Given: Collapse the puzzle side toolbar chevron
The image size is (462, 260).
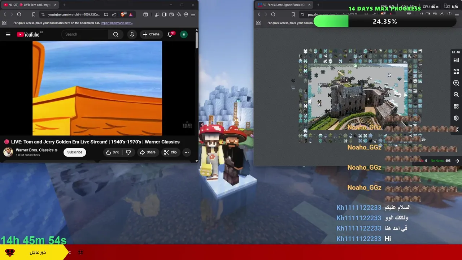Looking at the screenshot, I should point(457,129).
